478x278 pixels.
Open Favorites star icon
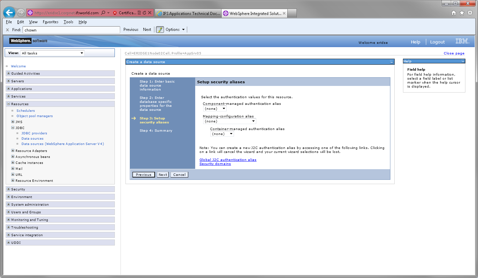(462, 13)
